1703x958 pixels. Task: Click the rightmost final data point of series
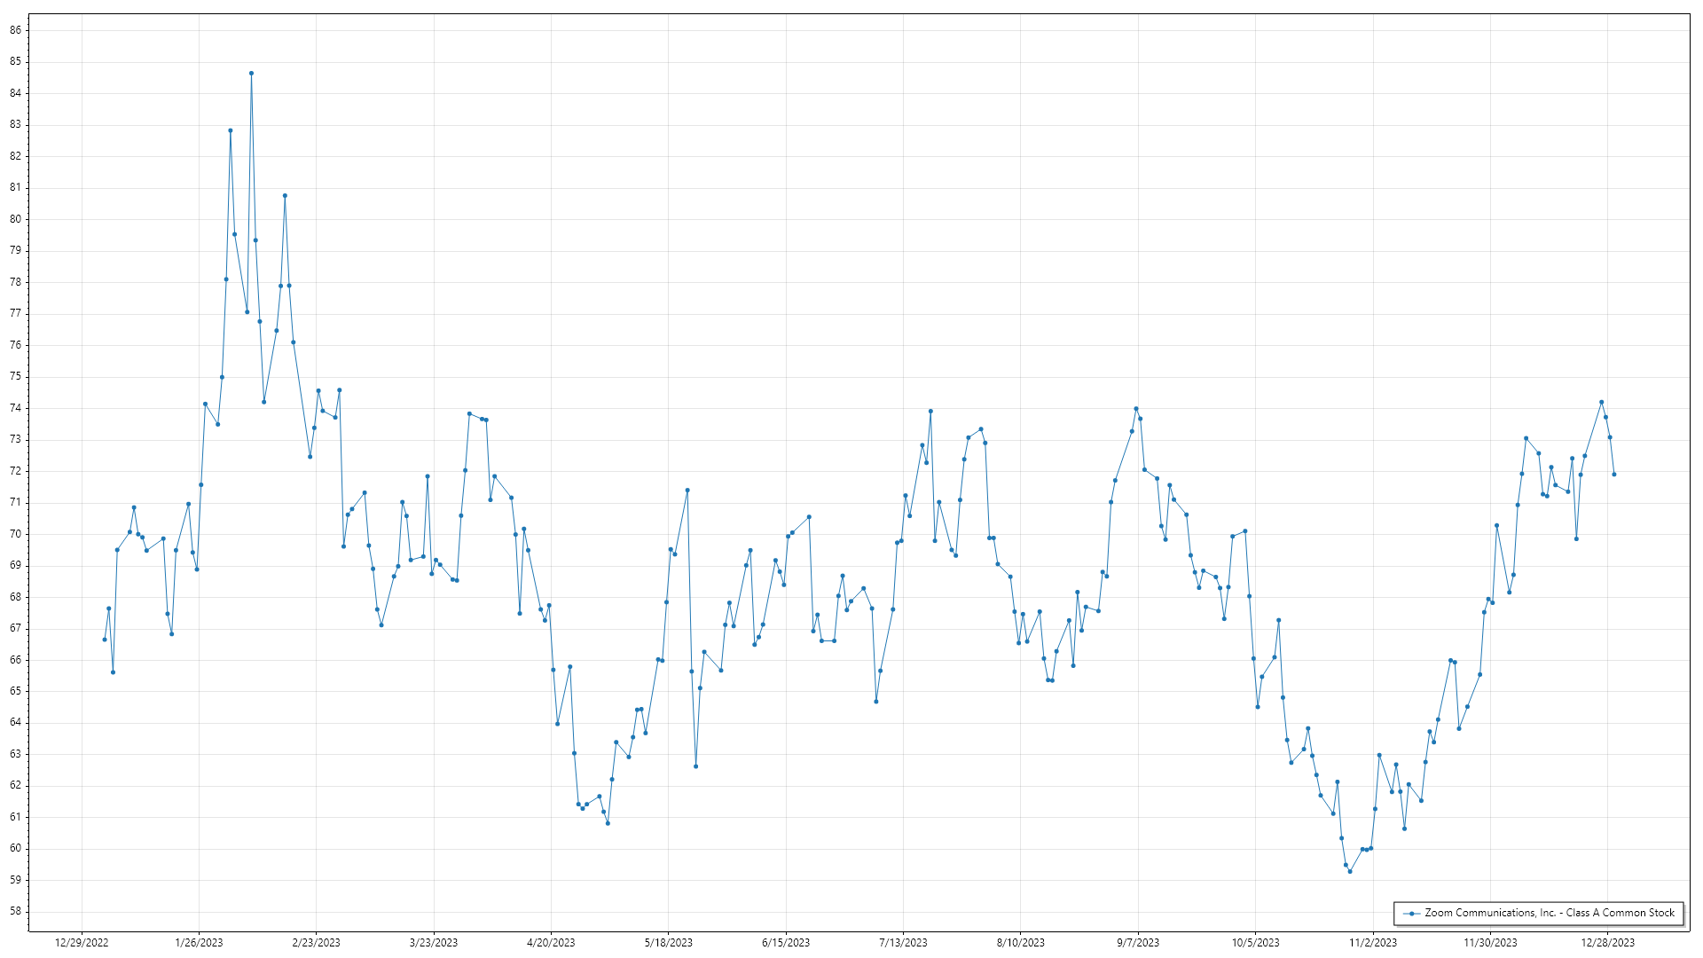click(1613, 475)
